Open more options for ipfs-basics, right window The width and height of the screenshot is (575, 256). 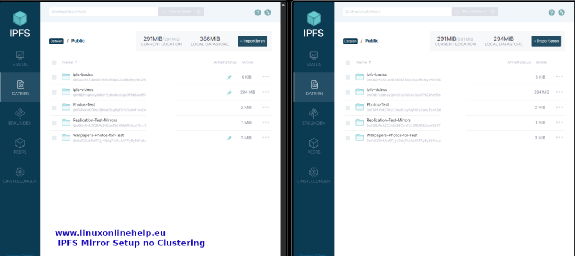point(560,77)
